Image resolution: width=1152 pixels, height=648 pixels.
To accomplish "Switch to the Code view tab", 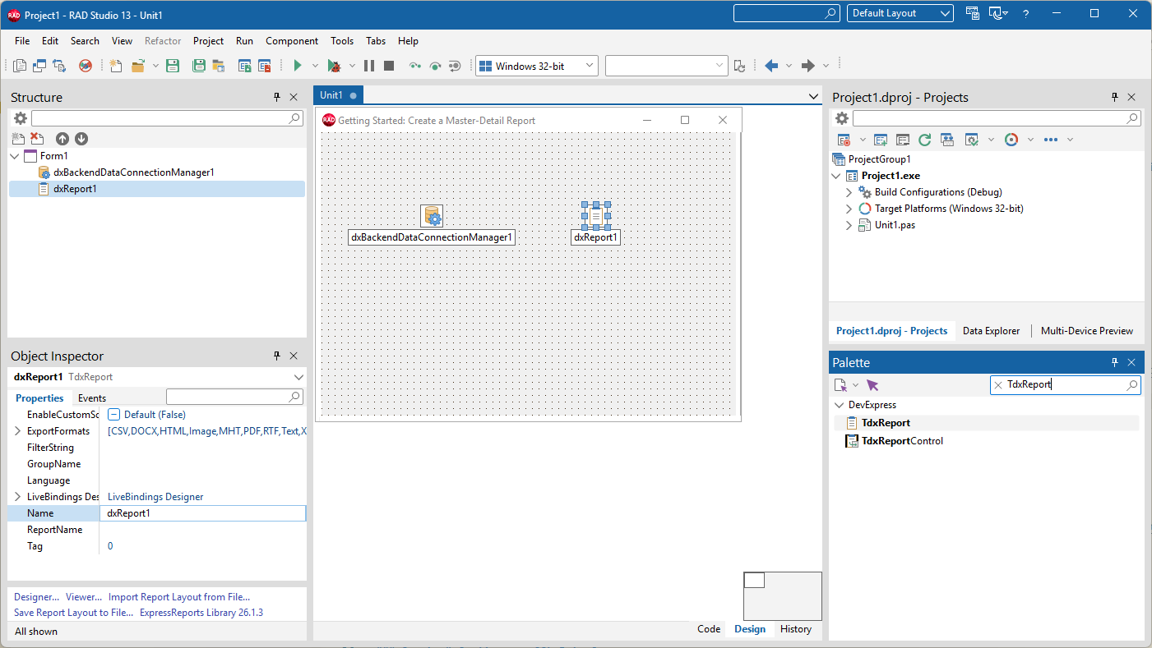I will [x=709, y=629].
